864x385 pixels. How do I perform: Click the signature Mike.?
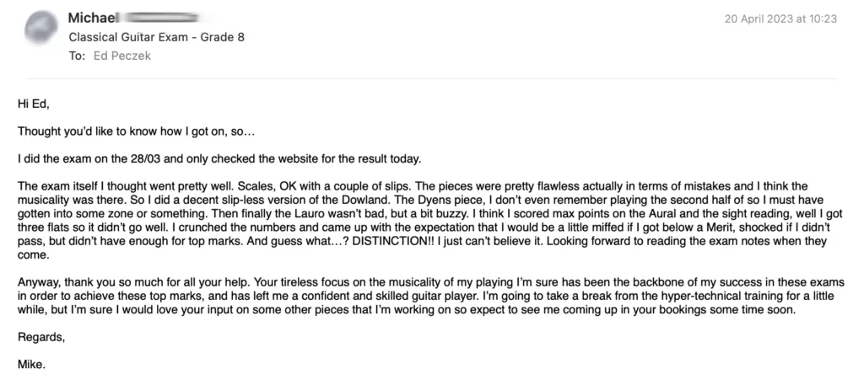pos(31,365)
